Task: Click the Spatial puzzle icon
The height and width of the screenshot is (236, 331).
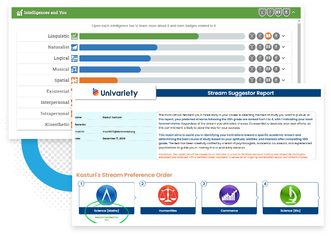Action: coord(75,80)
